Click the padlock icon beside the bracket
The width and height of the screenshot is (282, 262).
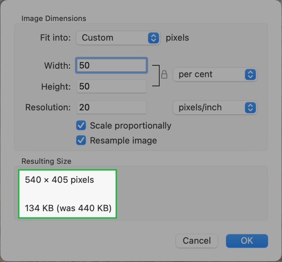pos(164,75)
